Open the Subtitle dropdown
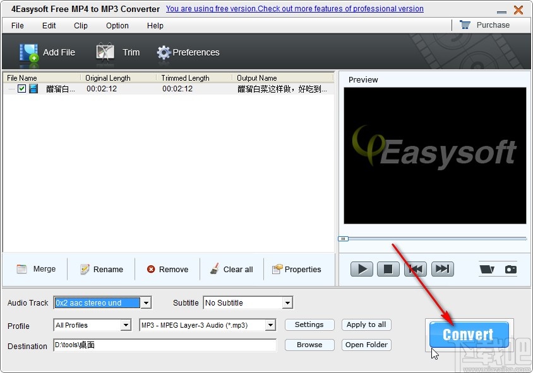533x373 pixels. (x=287, y=302)
